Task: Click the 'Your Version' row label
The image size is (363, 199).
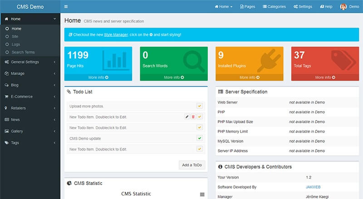Action: (x=228, y=177)
